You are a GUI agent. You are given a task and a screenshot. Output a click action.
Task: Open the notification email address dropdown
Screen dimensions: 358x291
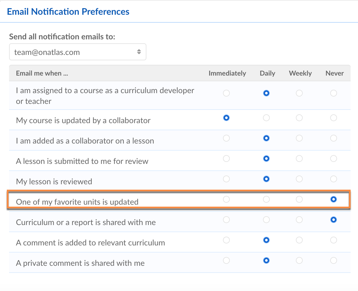pos(77,52)
